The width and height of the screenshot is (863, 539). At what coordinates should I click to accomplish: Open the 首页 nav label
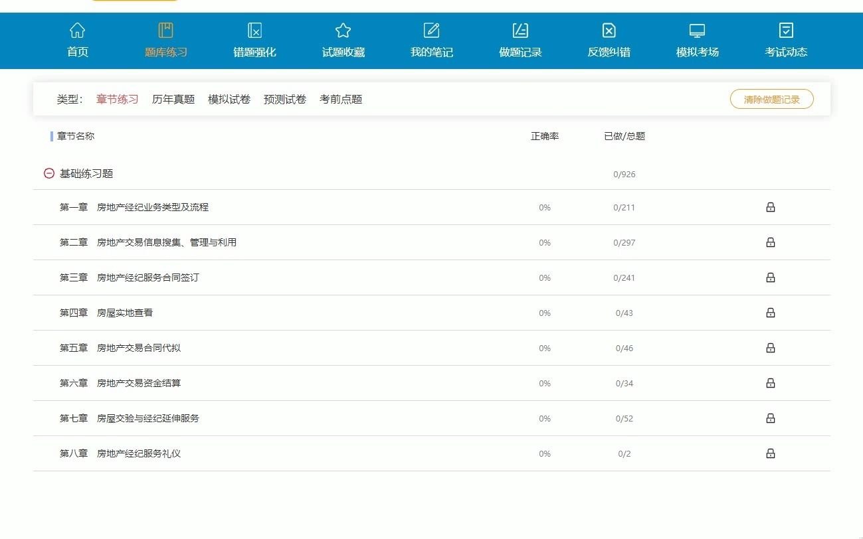[x=78, y=52]
